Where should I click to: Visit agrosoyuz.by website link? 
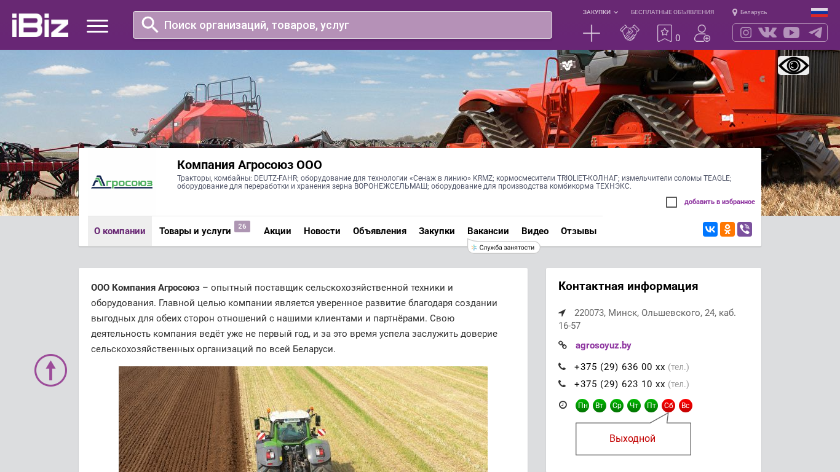603,345
